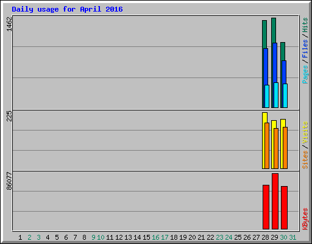Click the yellow Visits bar for day 30
Screen dimensions: 312x244
point(282,144)
